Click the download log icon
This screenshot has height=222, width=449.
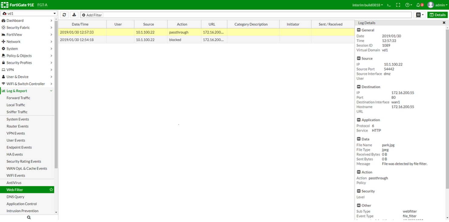(x=74, y=15)
